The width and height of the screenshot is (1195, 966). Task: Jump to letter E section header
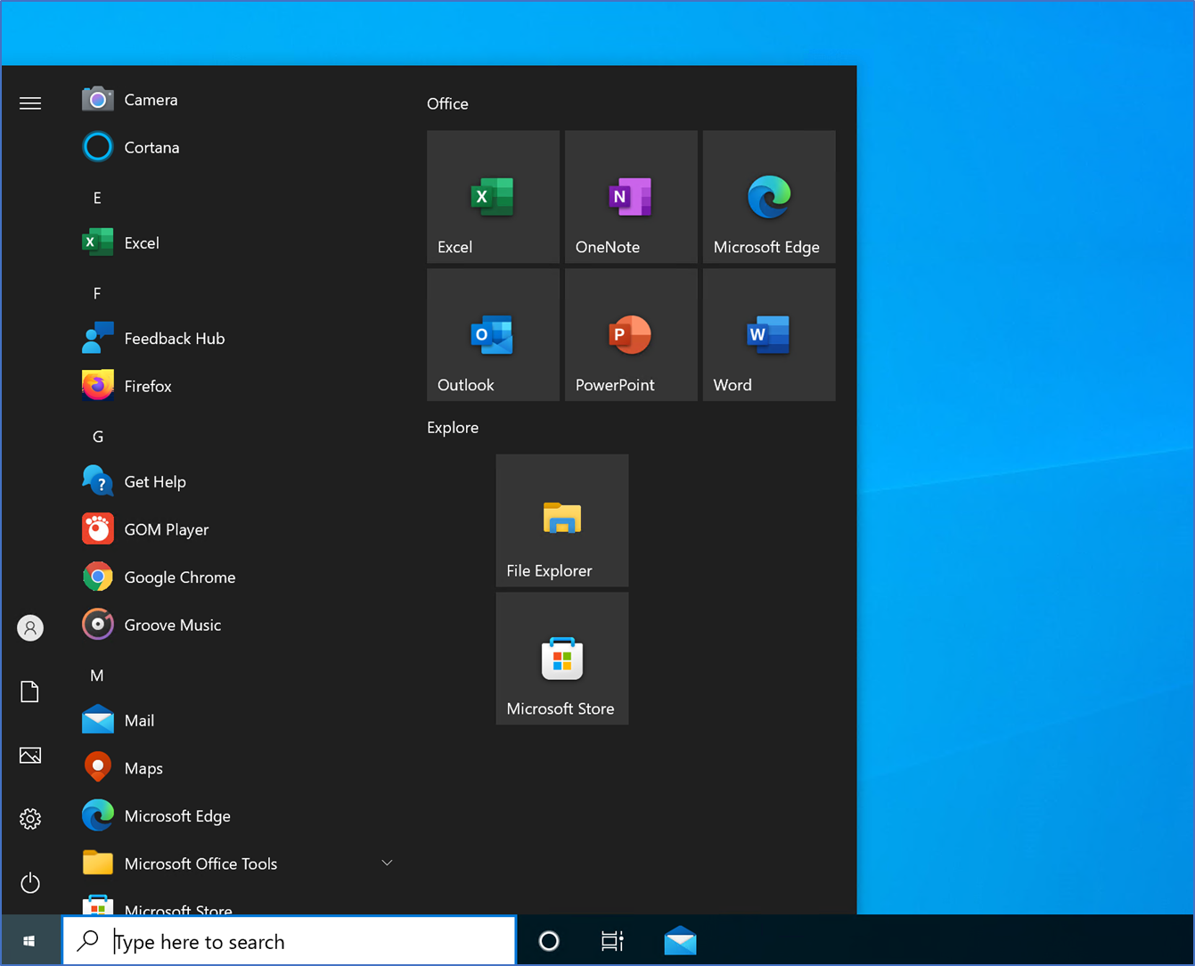coord(97,198)
